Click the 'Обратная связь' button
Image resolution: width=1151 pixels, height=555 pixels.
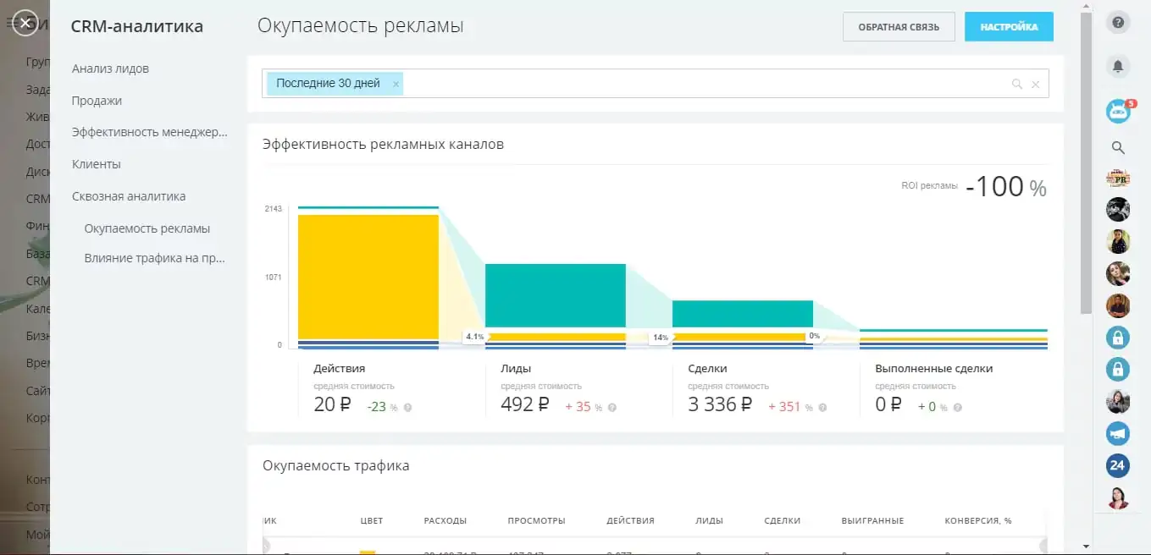point(899,27)
